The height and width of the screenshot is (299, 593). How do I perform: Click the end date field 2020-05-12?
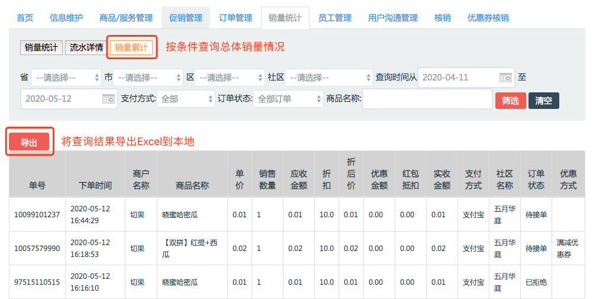point(69,99)
